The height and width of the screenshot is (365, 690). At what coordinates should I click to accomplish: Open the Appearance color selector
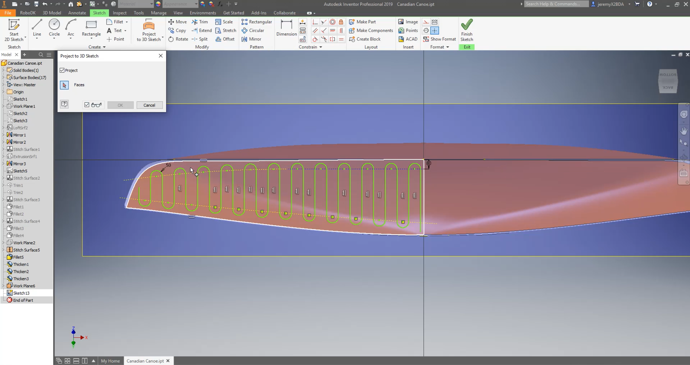pyautogui.click(x=180, y=4)
